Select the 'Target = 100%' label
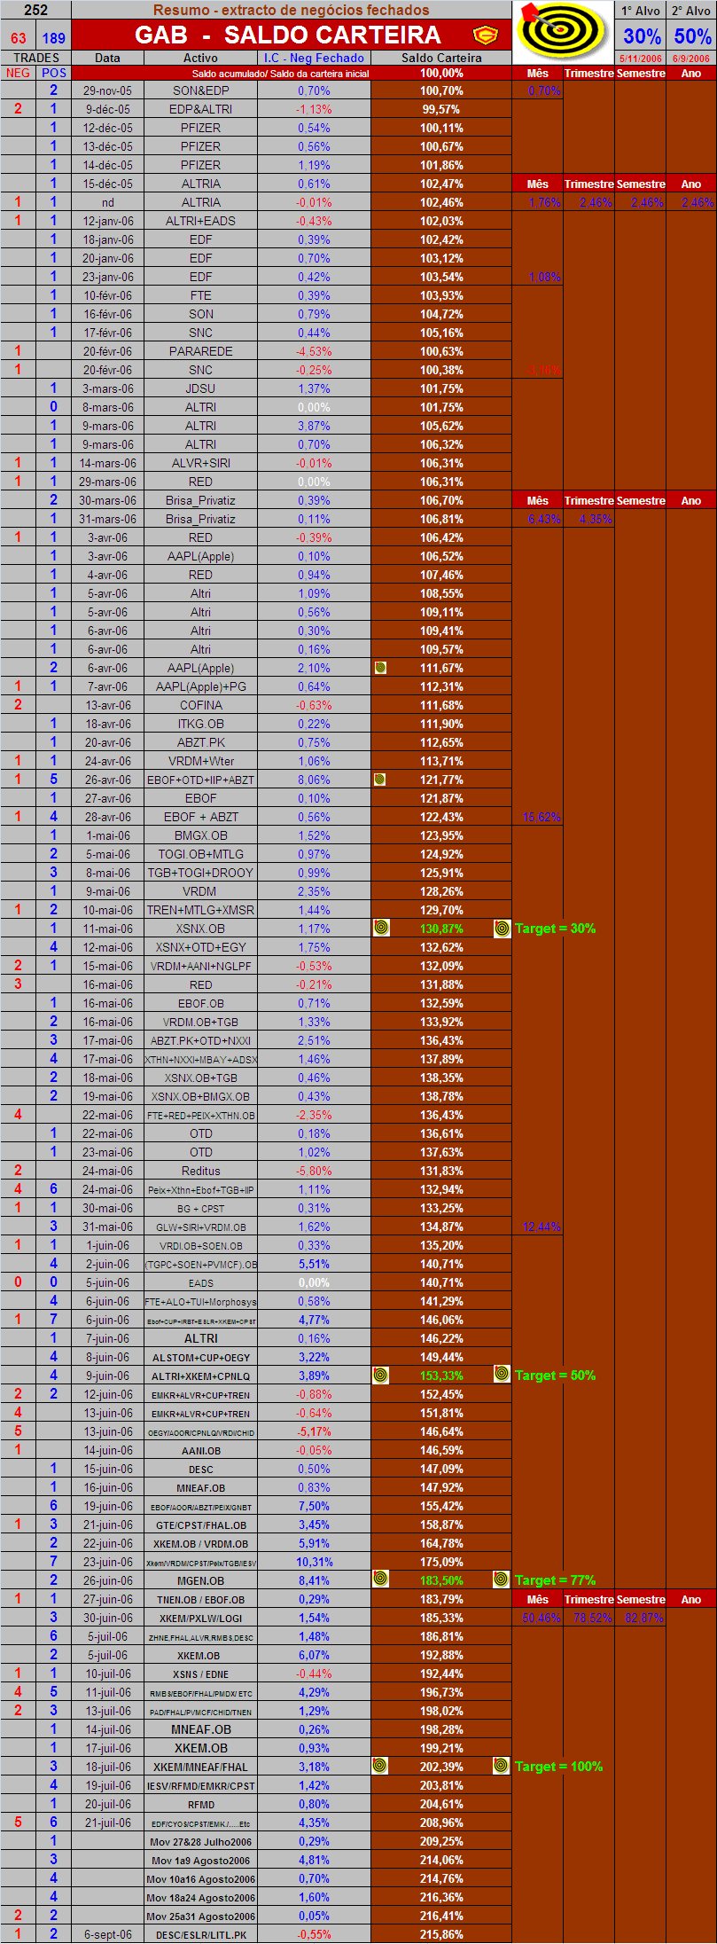717x1944 pixels. (559, 1767)
